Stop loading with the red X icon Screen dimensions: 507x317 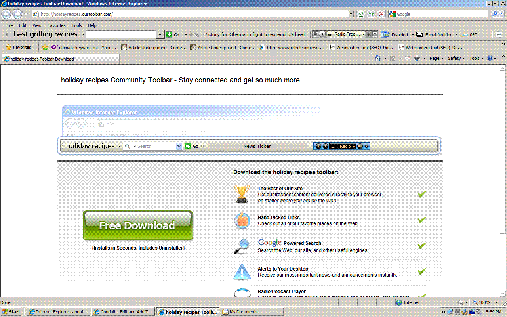(381, 14)
